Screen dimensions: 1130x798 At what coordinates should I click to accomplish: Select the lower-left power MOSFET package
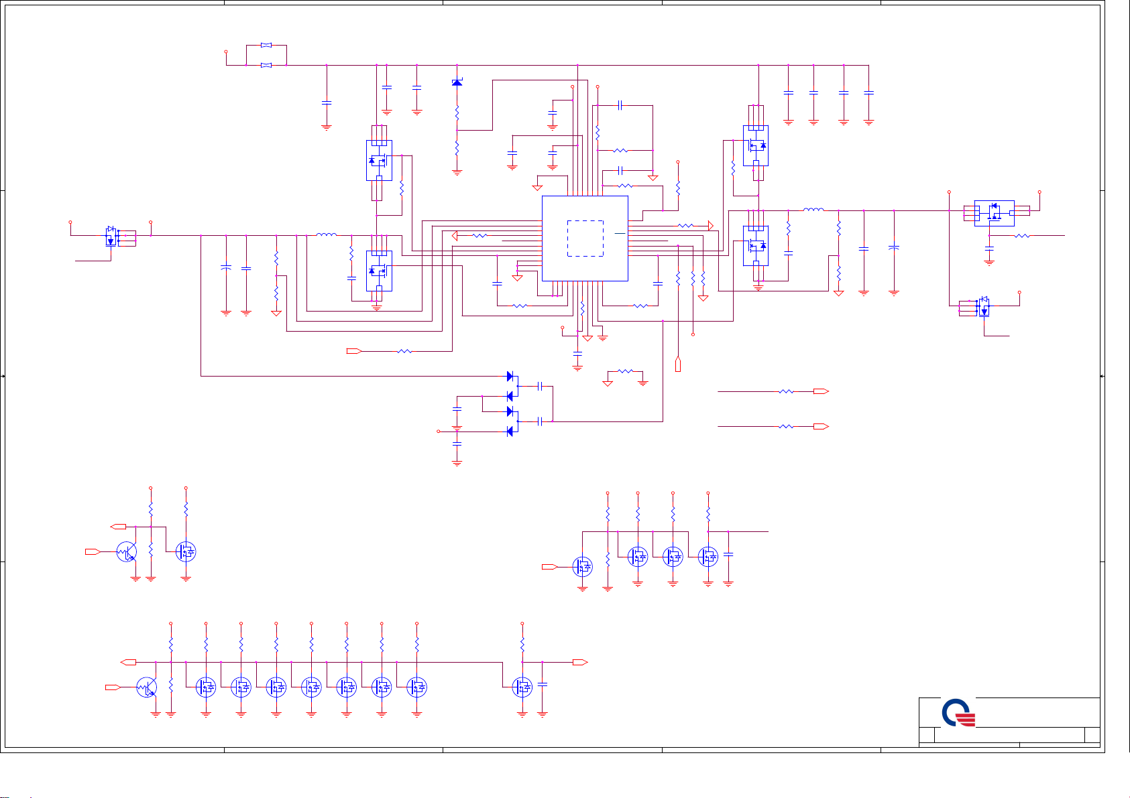(x=379, y=271)
